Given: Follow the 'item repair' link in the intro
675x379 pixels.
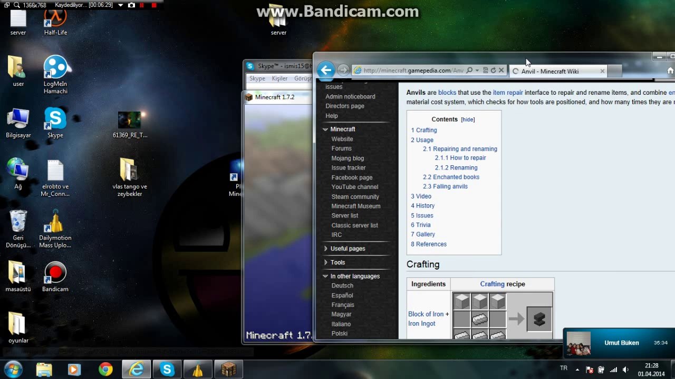Looking at the screenshot, I should 508,93.
